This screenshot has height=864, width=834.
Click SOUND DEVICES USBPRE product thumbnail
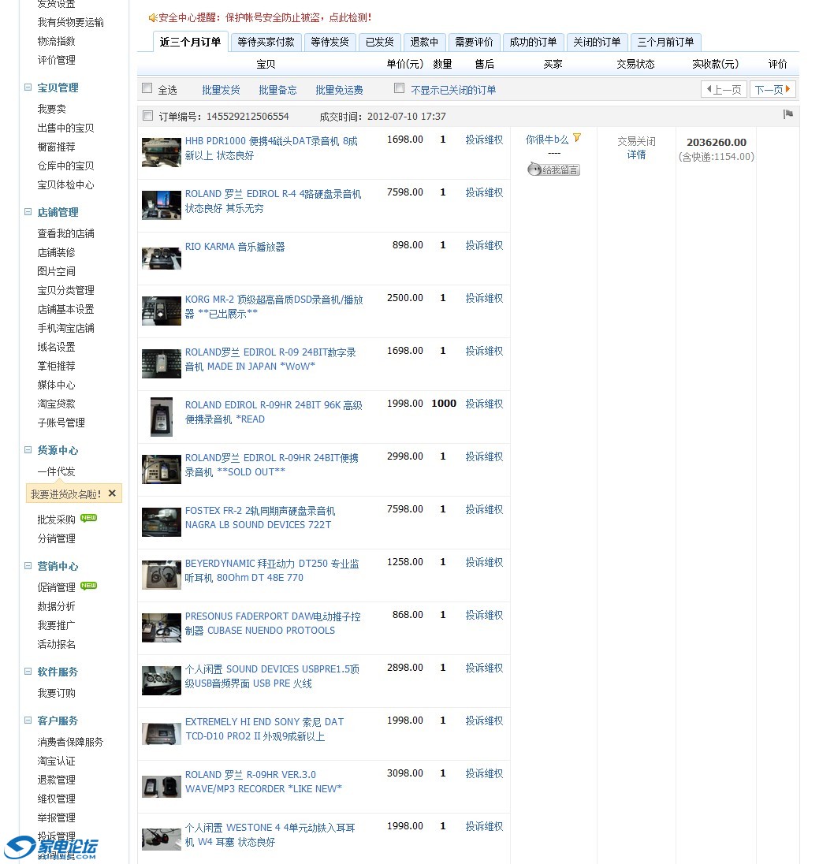pos(162,680)
